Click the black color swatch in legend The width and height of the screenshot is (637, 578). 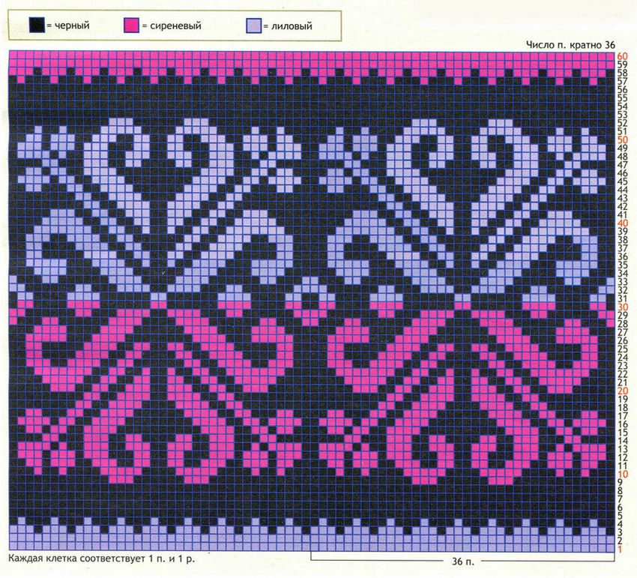point(37,26)
